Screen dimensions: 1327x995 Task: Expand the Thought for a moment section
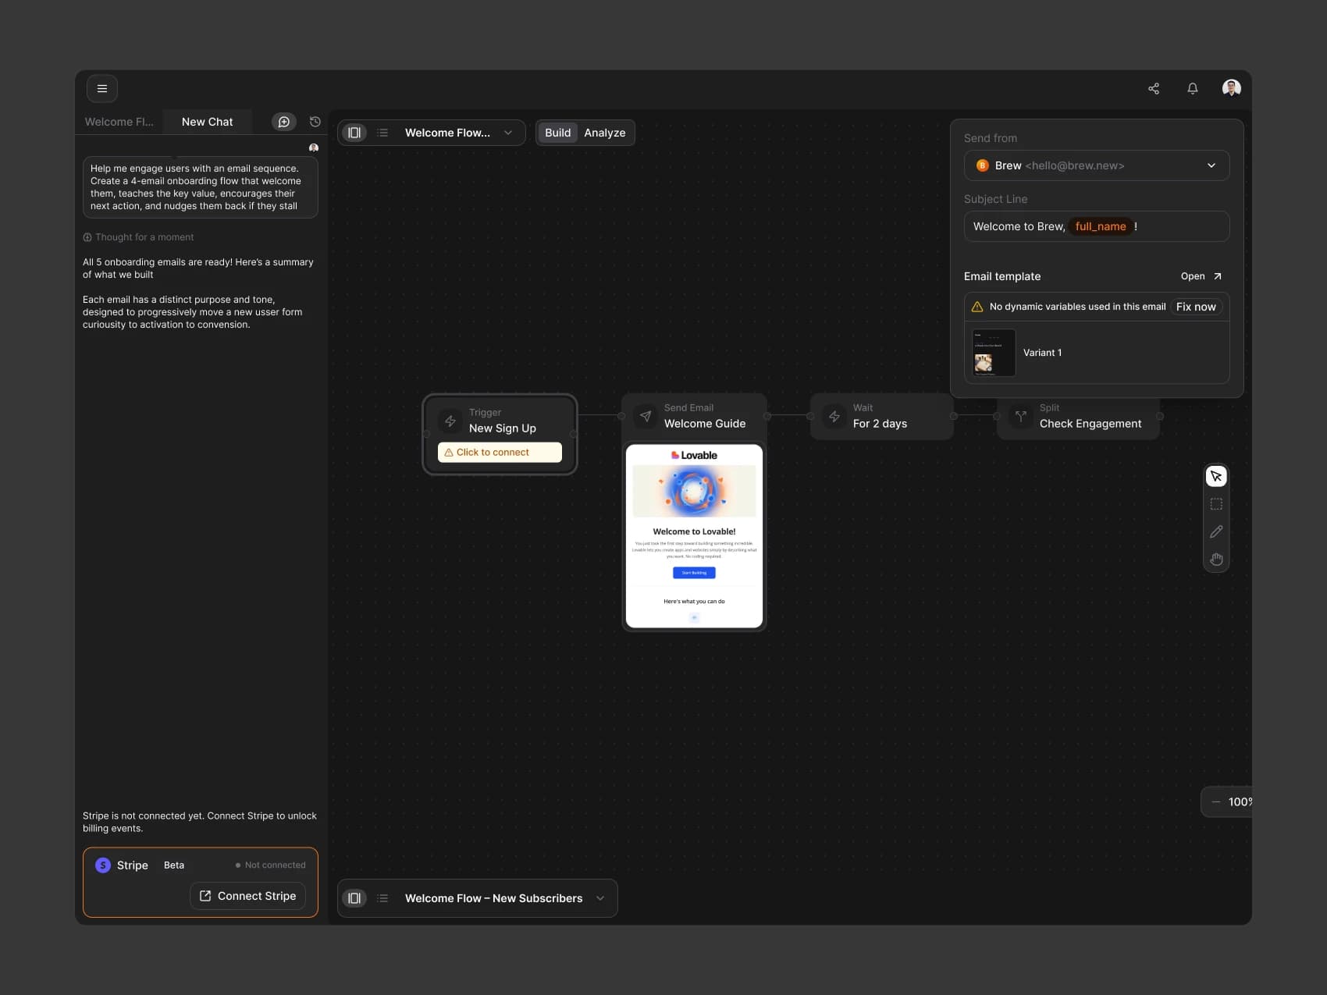point(138,237)
